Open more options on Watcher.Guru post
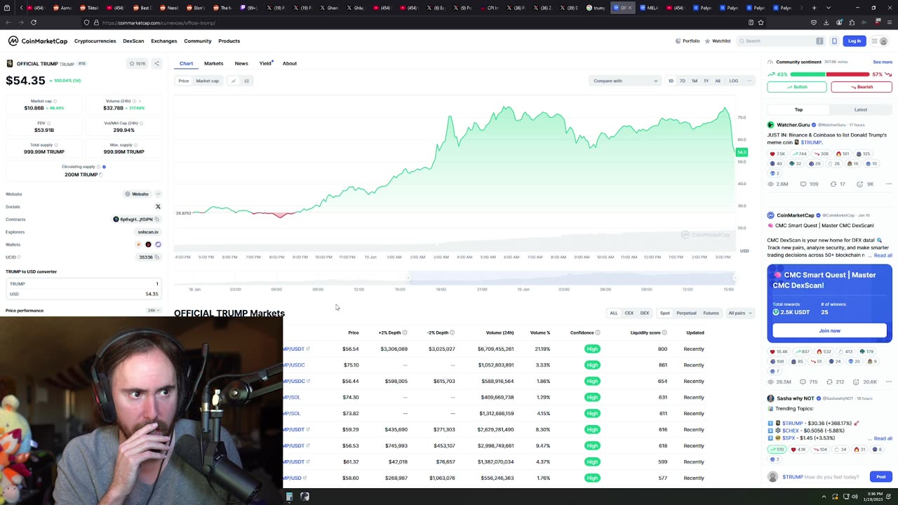 coord(888,184)
